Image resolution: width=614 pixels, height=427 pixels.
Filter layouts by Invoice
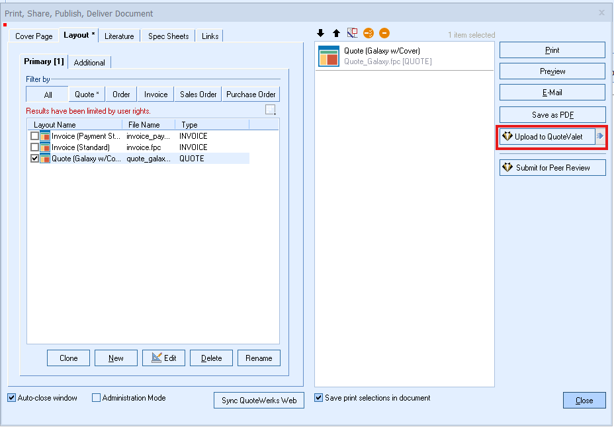click(x=155, y=95)
